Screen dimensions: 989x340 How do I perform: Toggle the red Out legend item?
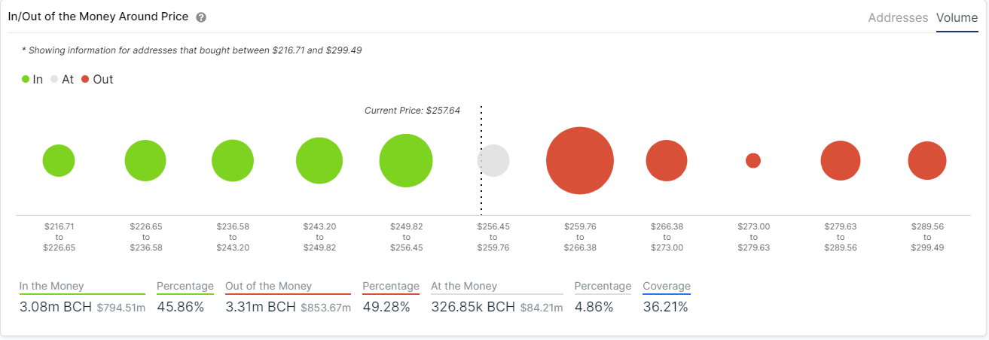pyautogui.click(x=97, y=79)
